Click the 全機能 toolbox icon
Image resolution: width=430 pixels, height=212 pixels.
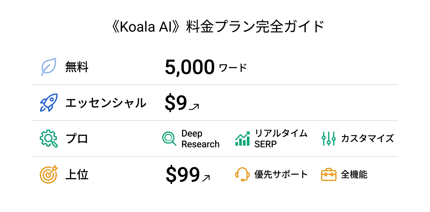(x=328, y=174)
